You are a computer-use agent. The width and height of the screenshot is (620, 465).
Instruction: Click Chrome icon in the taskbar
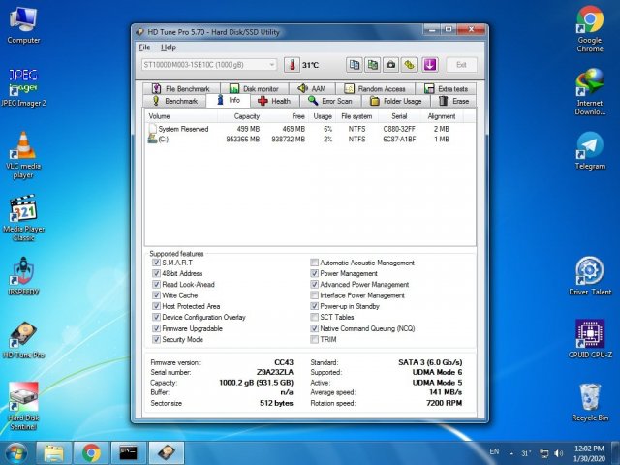pos(91,452)
